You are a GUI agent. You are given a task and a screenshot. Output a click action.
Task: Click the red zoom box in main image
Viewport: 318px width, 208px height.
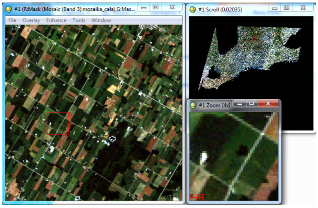[58, 123]
